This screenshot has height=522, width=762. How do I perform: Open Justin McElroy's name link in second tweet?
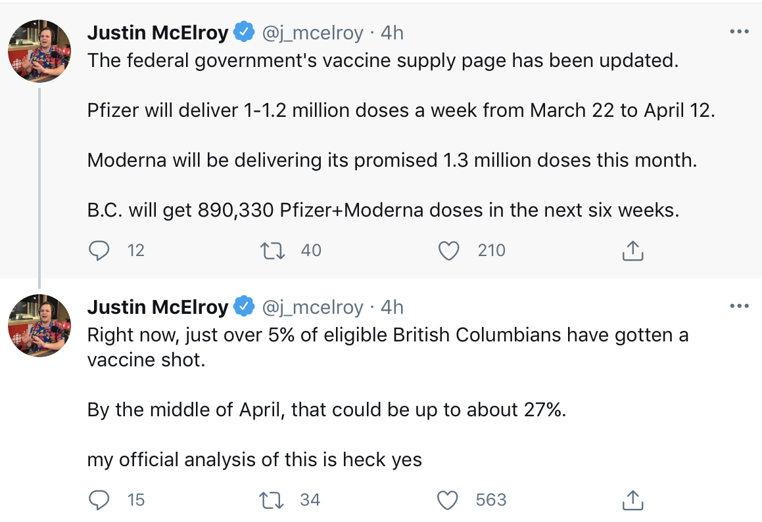point(157,307)
